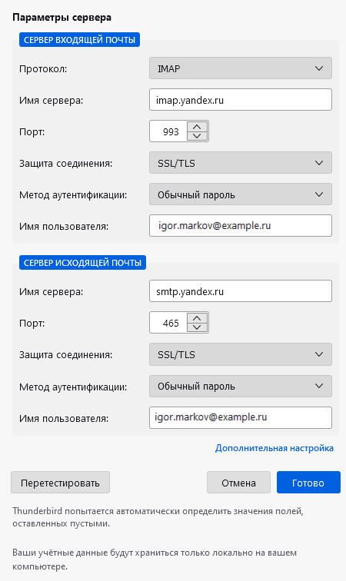Click the outgoing server username field
This screenshot has width=346, height=581.
coord(241,417)
